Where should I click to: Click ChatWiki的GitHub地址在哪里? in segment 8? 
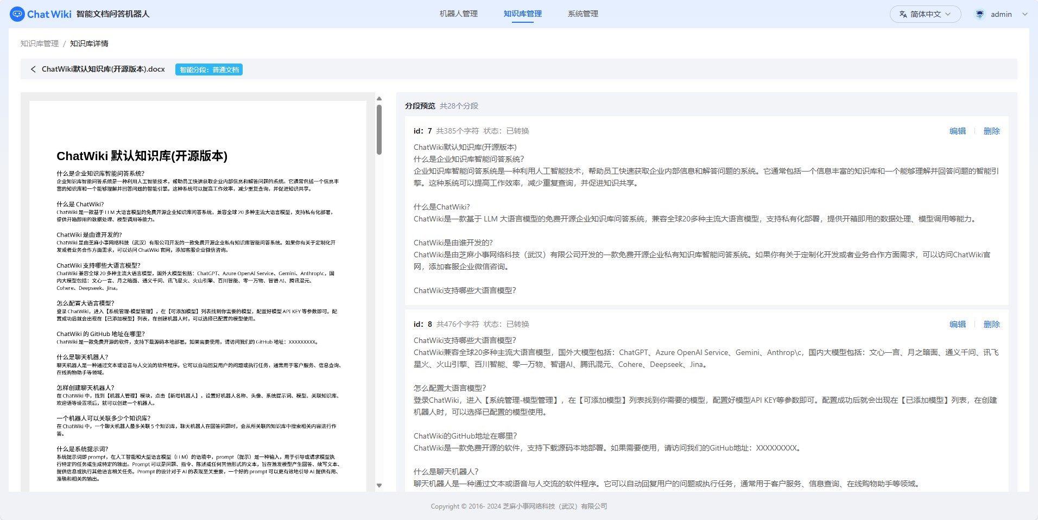click(465, 436)
